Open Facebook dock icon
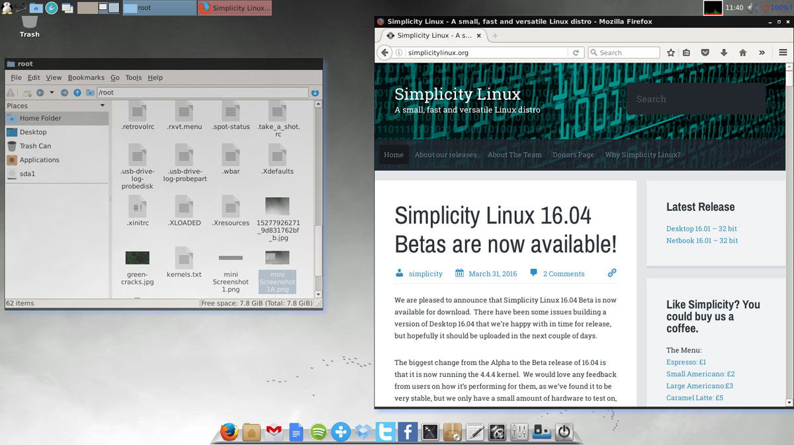The height and width of the screenshot is (445, 794). coord(408,432)
